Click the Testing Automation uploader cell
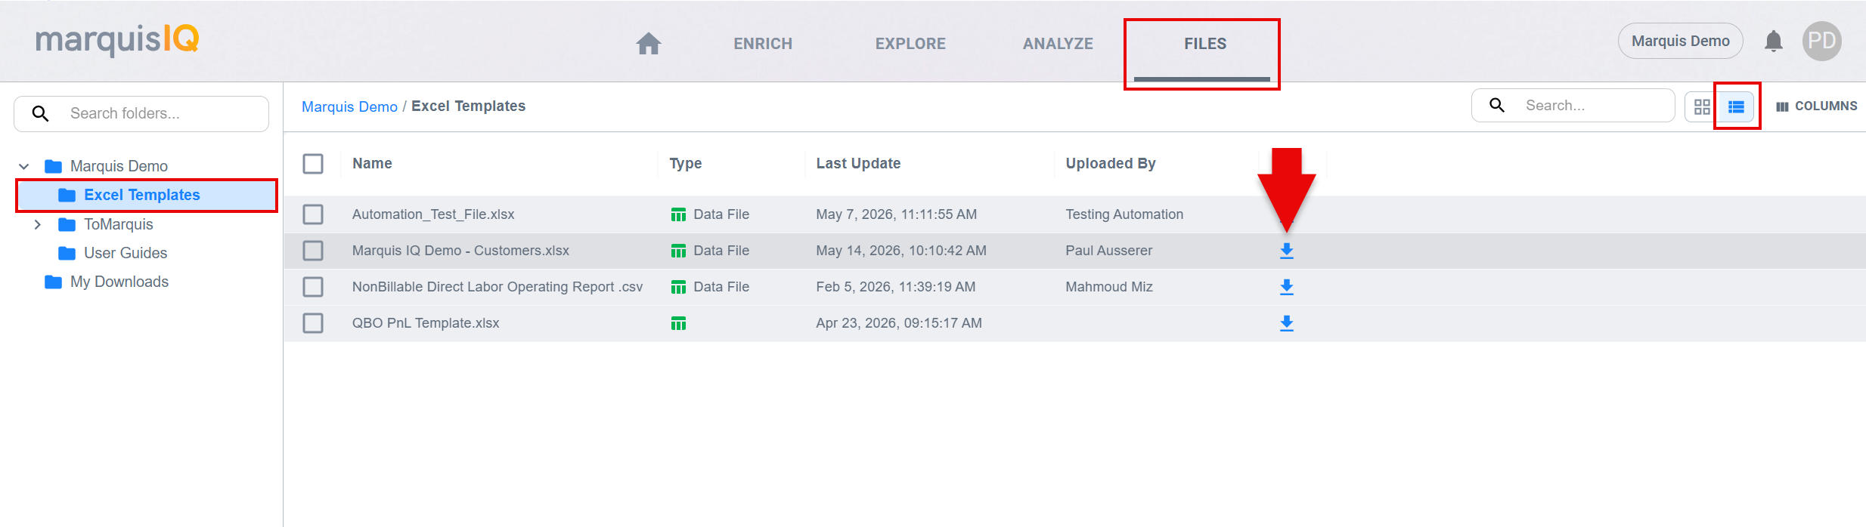The height and width of the screenshot is (527, 1866). pyautogui.click(x=1124, y=214)
